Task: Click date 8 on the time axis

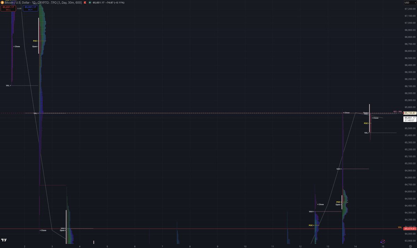Action: coord(190,246)
